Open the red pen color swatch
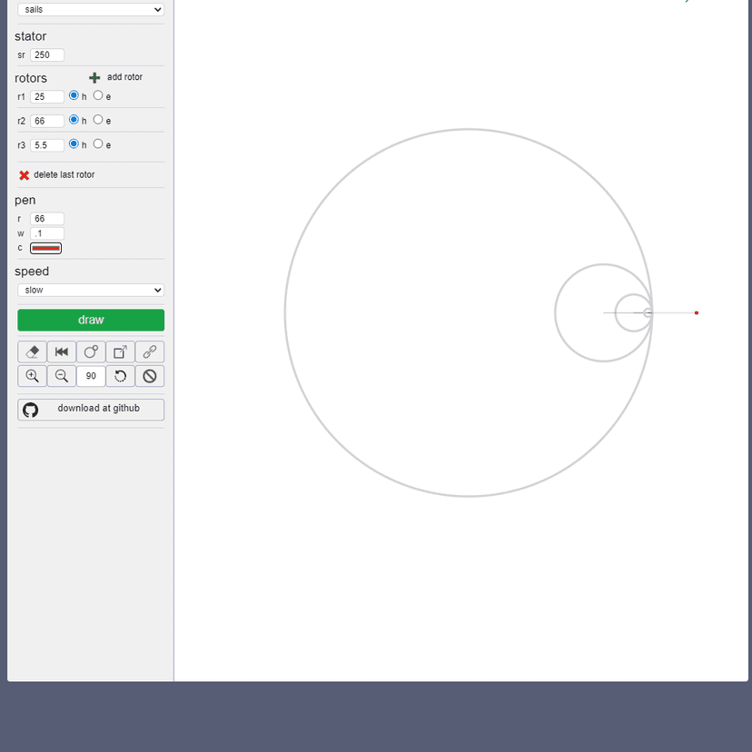752x752 pixels. pyautogui.click(x=45, y=247)
